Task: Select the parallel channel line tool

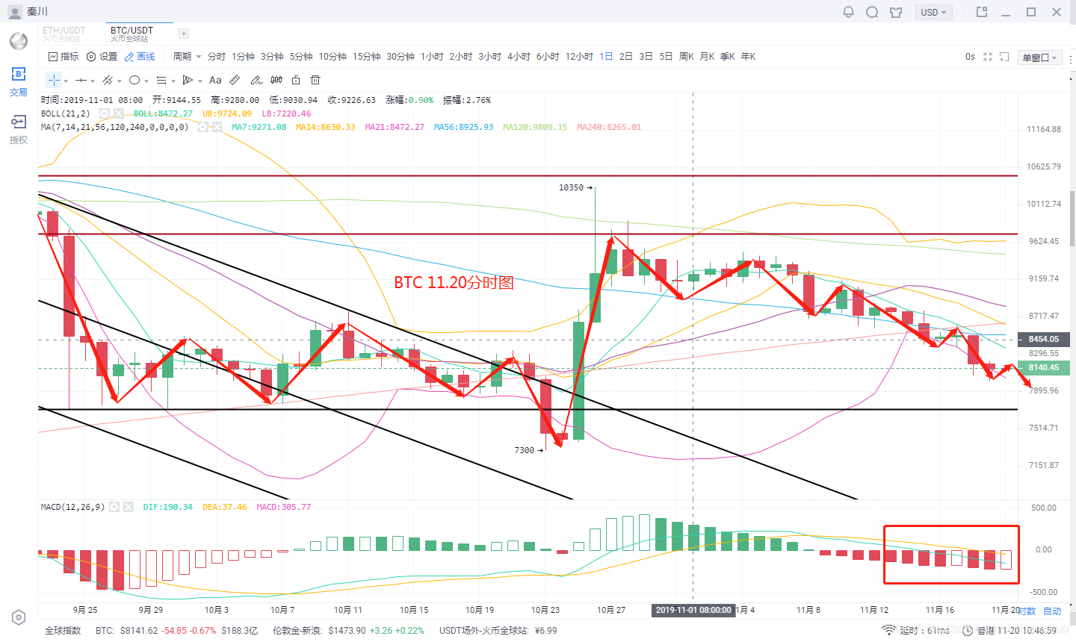Action: [x=108, y=80]
